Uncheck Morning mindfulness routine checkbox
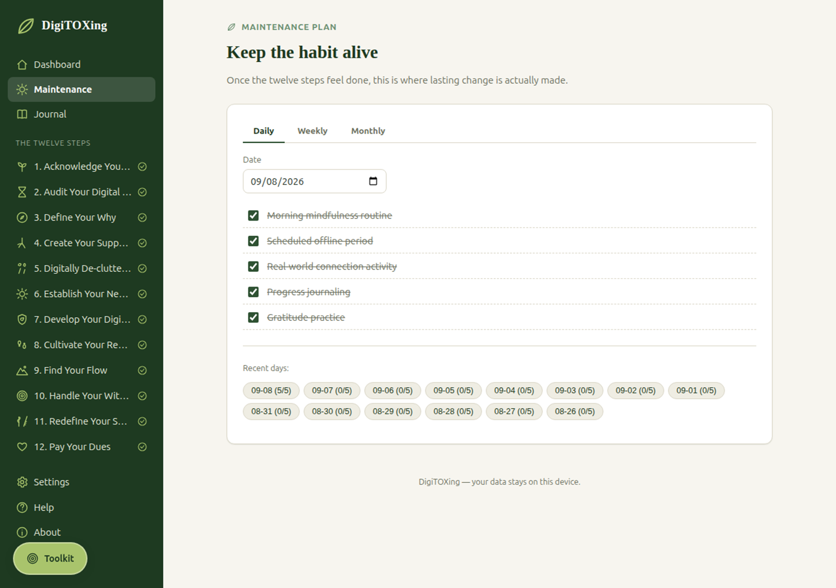The height and width of the screenshot is (588, 836). pyautogui.click(x=253, y=215)
